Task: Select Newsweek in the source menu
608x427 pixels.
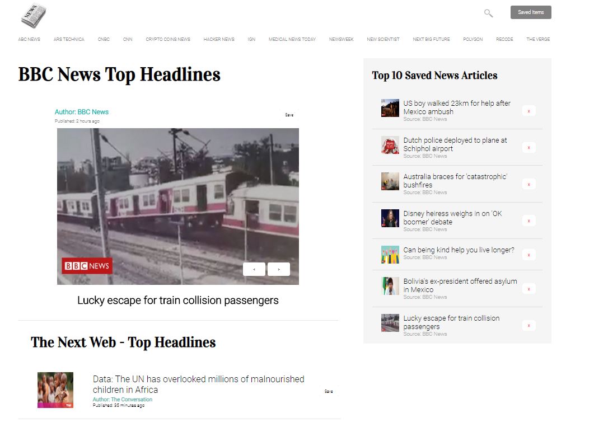Action: coord(341,39)
